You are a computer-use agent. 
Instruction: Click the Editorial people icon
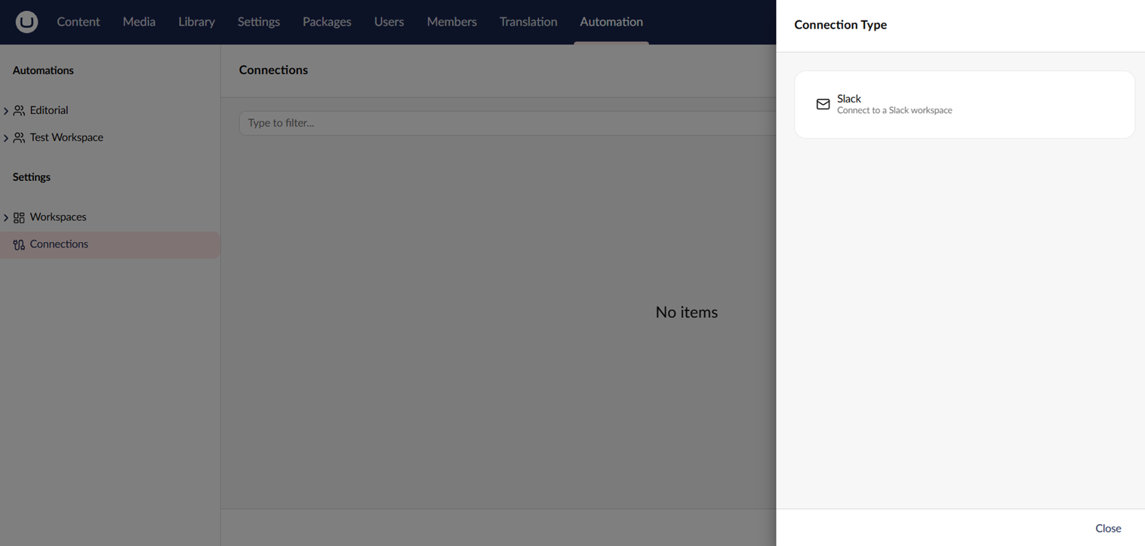pyautogui.click(x=19, y=111)
